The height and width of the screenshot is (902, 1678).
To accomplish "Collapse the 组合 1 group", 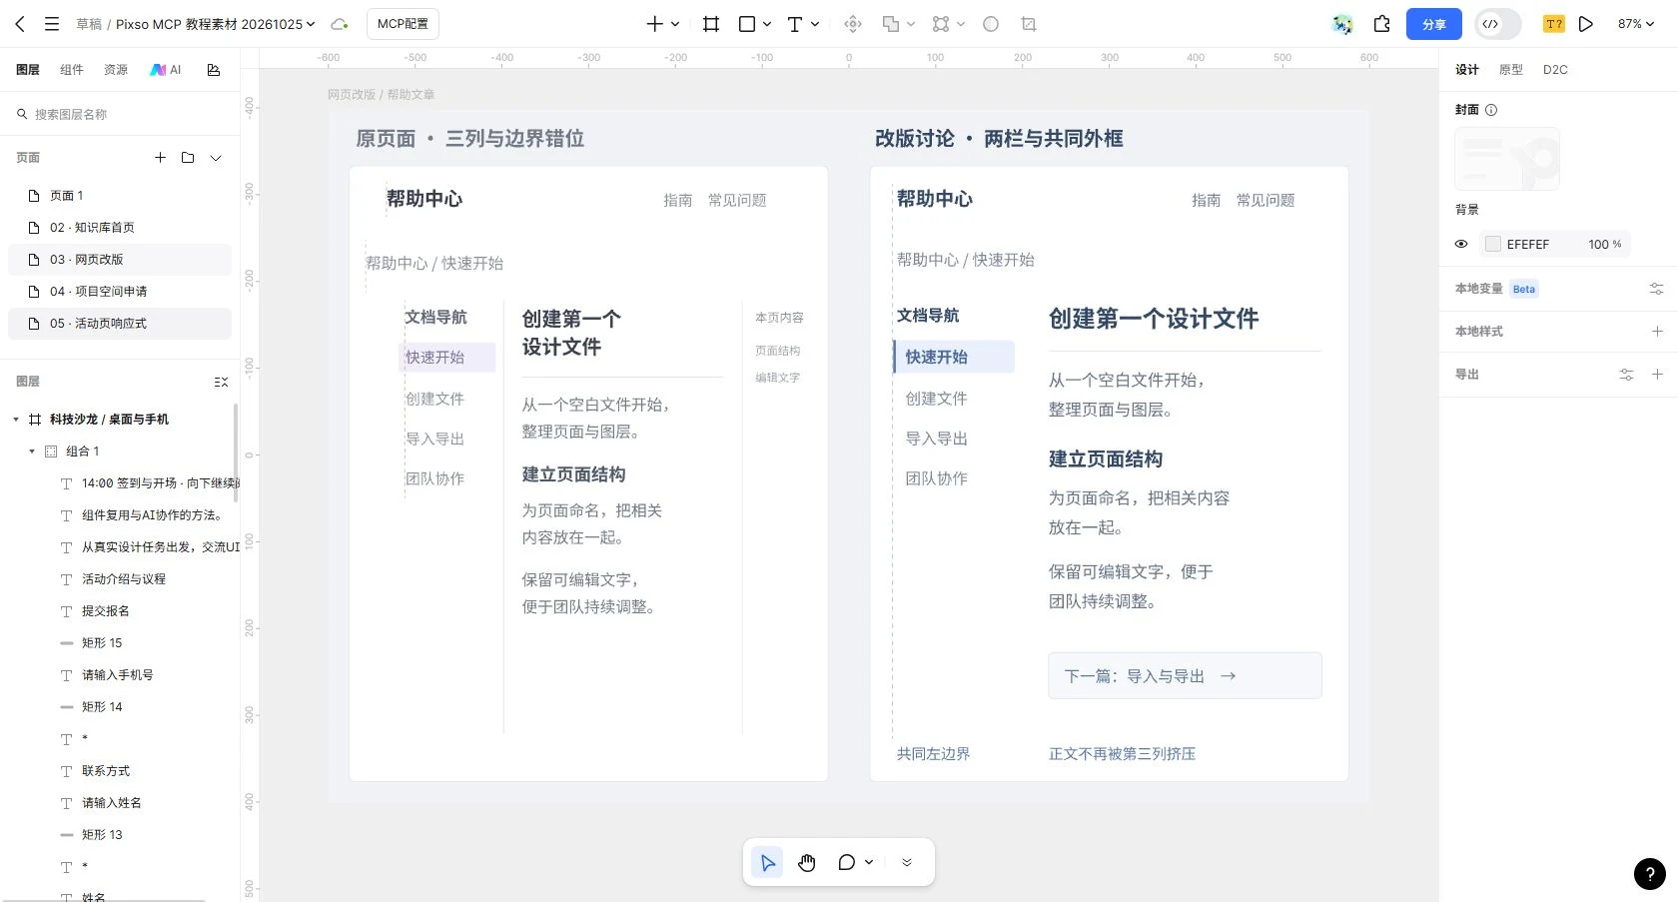I will (x=32, y=451).
